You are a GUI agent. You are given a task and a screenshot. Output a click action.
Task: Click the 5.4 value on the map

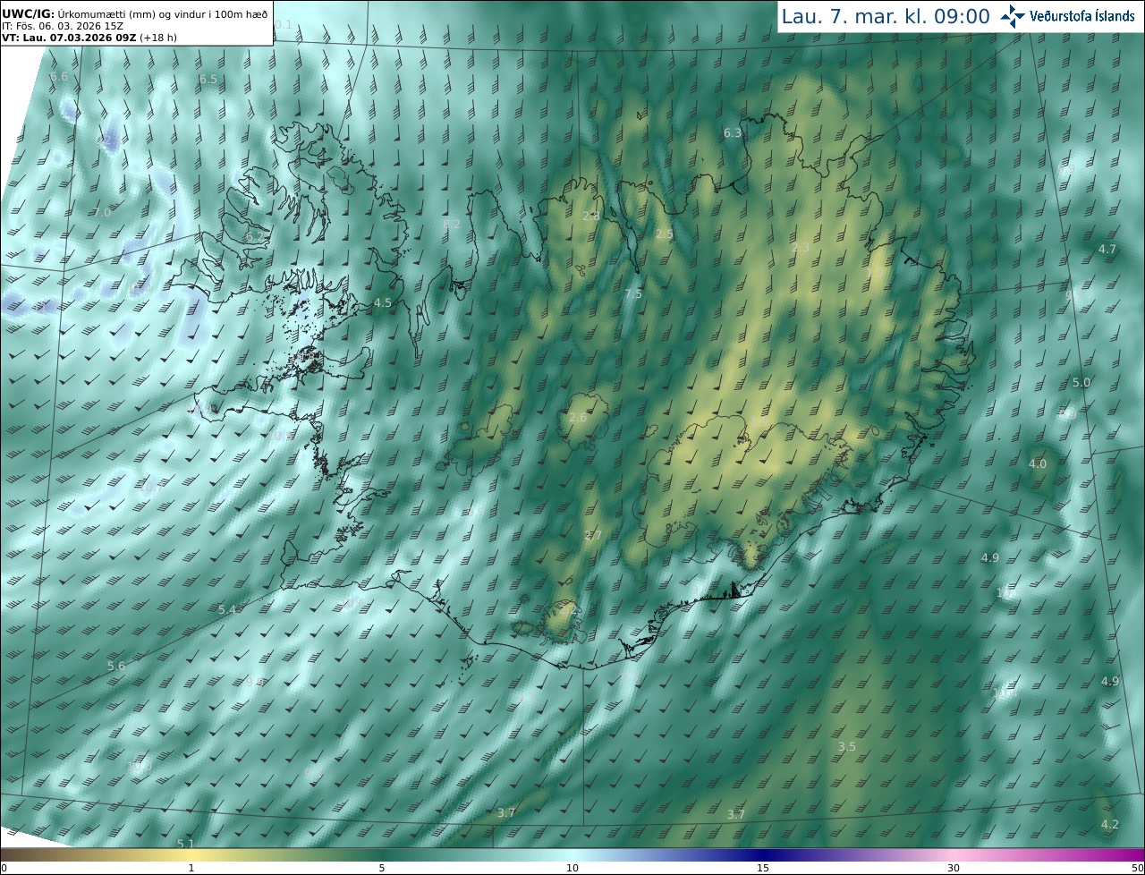point(227,610)
